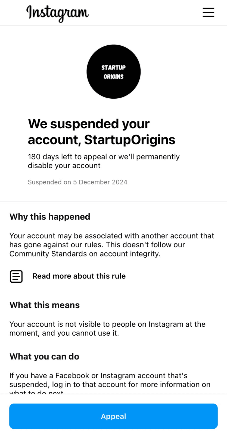Click the Suspended on 5 December 2024 date

(77, 182)
